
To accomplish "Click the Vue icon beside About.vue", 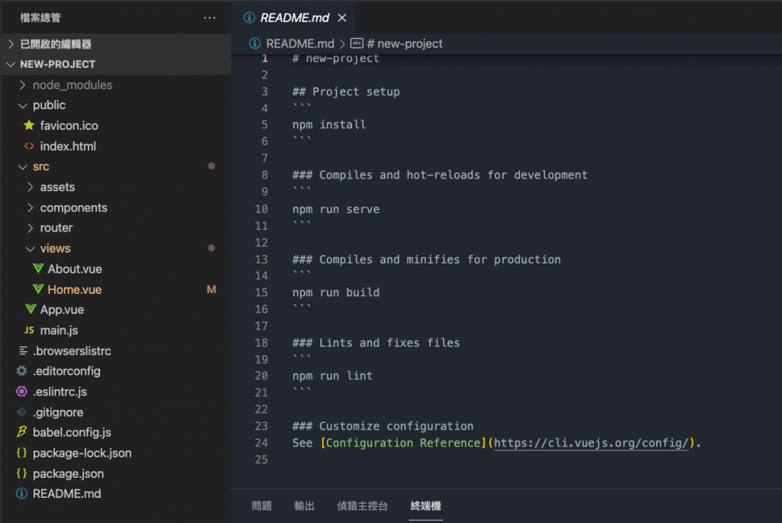I will [37, 269].
